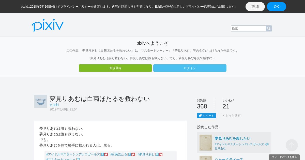Click the scroll-to-top arrow button

(x=292, y=145)
